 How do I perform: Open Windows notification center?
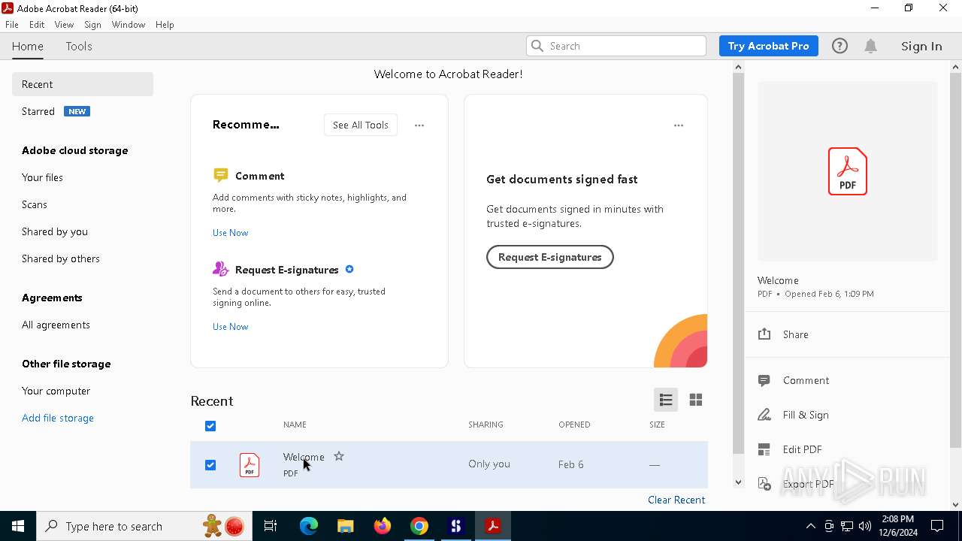(x=937, y=526)
